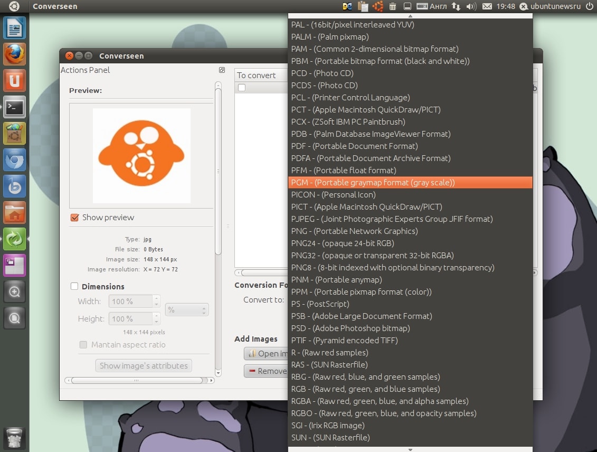Open the power session menu icon
Image resolution: width=597 pixels, height=452 pixels.
coord(590,6)
